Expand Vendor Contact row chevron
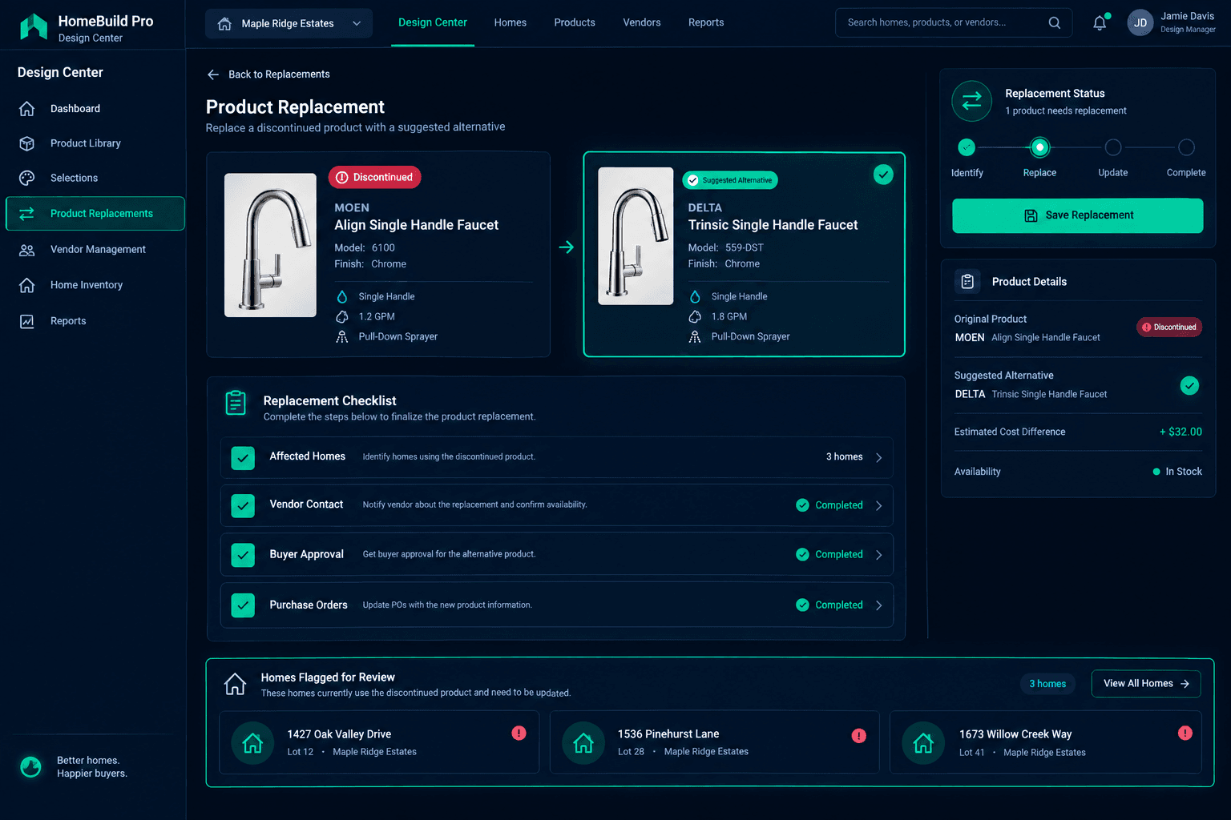This screenshot has height=820, width=1231. pyautogui.click(x=878, y=506)
